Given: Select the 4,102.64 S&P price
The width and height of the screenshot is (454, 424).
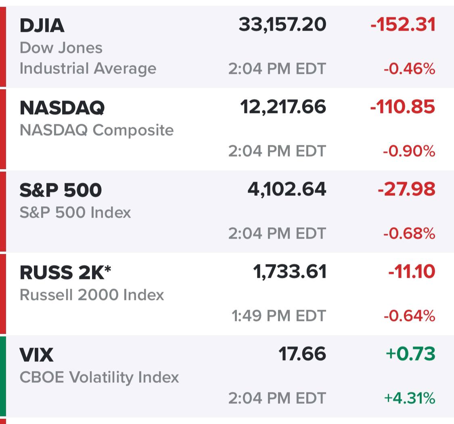Looking at the screenshot, I should click(x=287, y=189).
